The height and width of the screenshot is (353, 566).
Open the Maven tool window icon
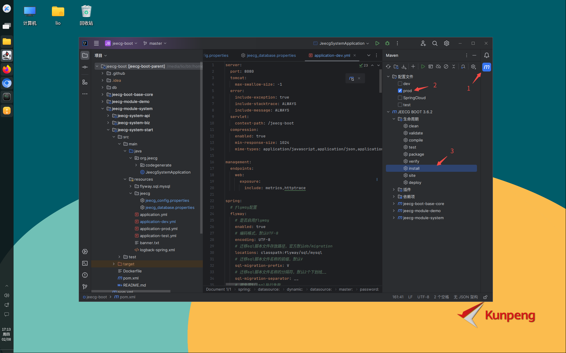(x=486, y=67)
